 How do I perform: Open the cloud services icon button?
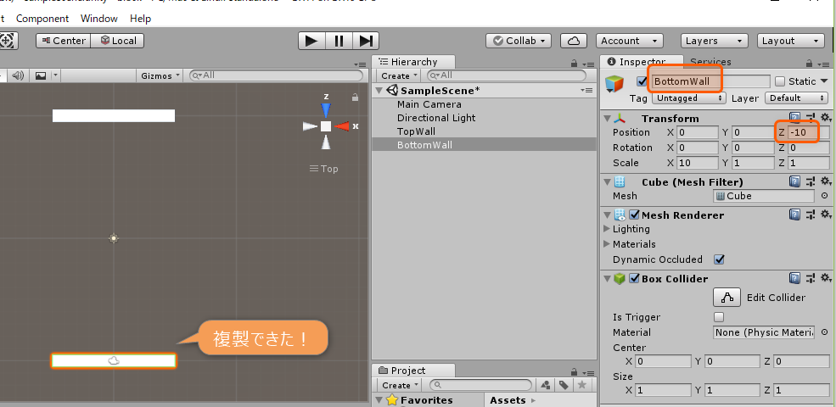pyautogui.click(x=574, y=41)
